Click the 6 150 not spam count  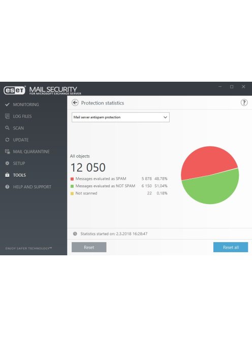146,186
